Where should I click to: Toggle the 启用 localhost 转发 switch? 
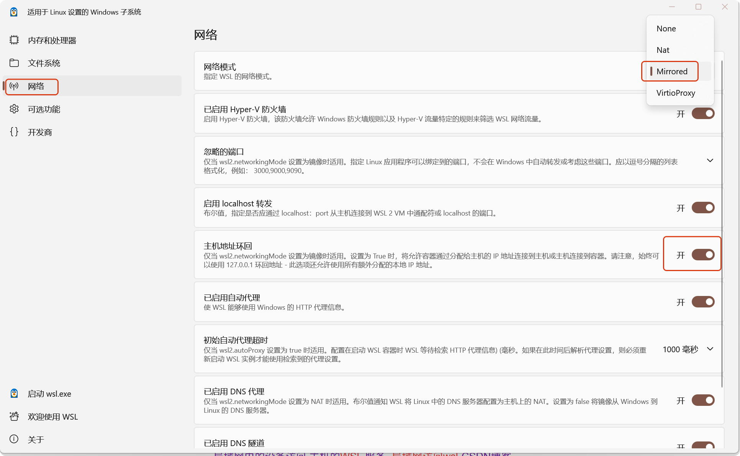pos(703,208)
